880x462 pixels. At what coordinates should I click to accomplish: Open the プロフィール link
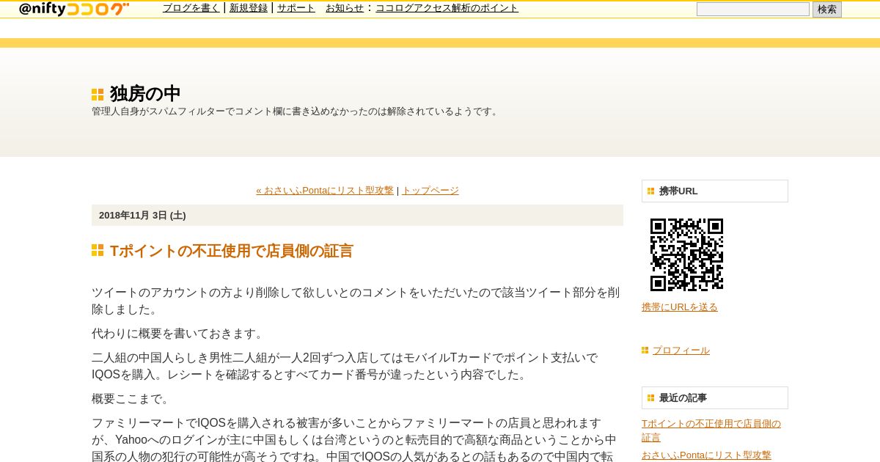tap(681, 351)
